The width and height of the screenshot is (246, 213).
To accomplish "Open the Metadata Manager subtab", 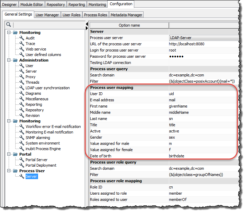I will (x=126, y=15).
